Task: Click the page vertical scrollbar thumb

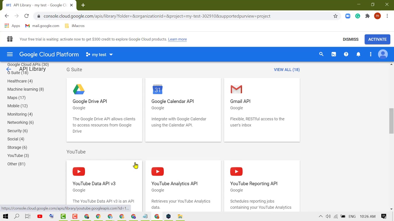Action: (x=391, y=121)
